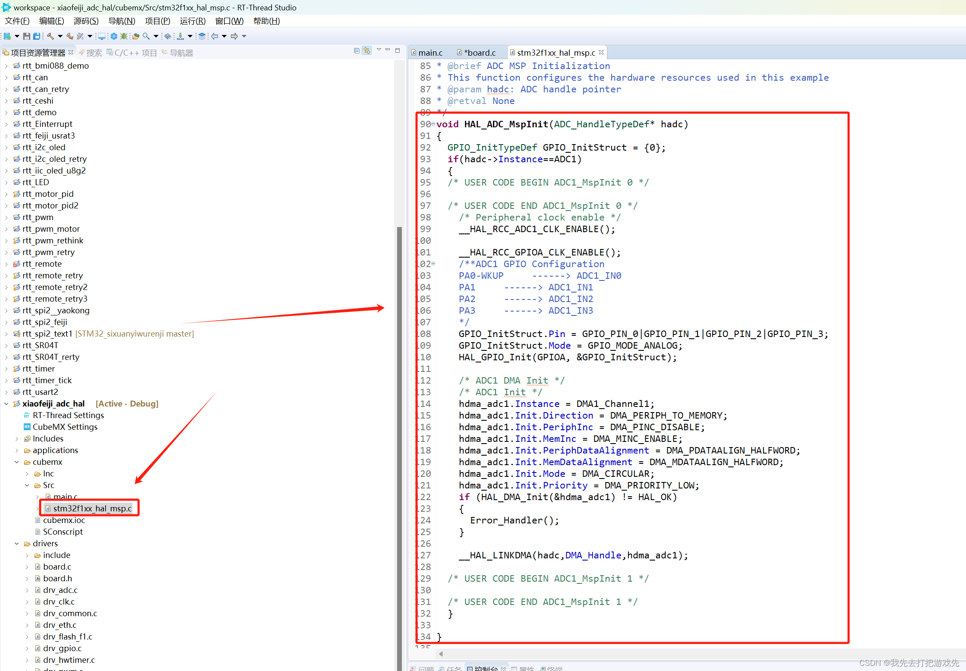
Task: Open RT-Thread Settings item
Action: click(x=63, y=415)
